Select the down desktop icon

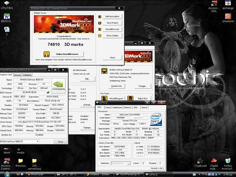[x=7, y=151]
